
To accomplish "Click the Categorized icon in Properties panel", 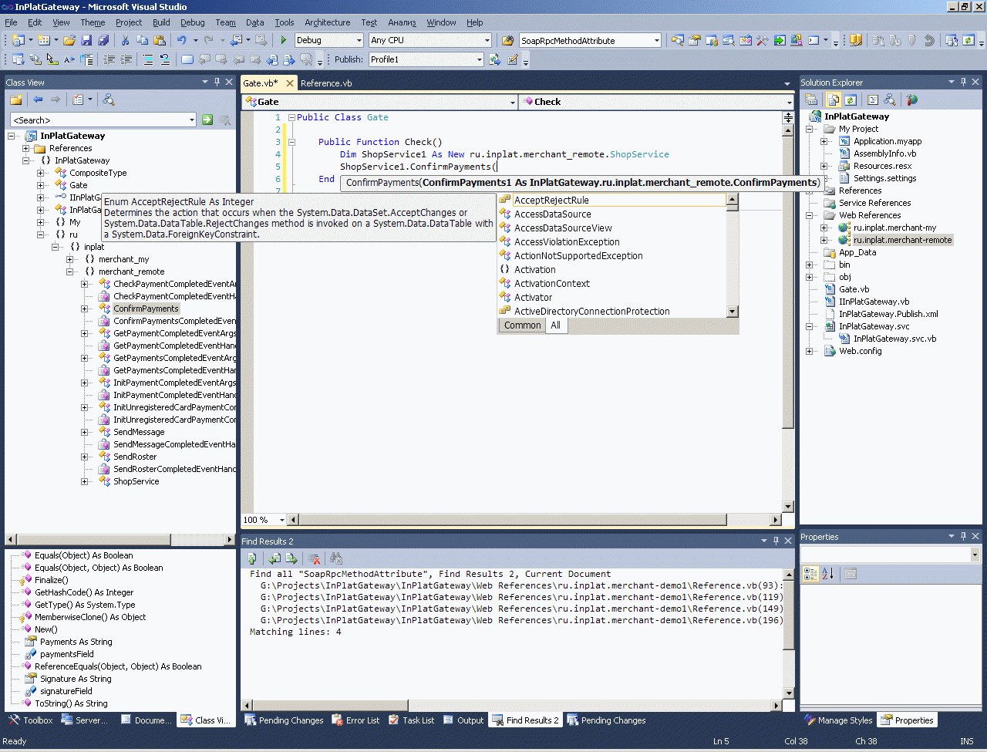I will 810,574.
